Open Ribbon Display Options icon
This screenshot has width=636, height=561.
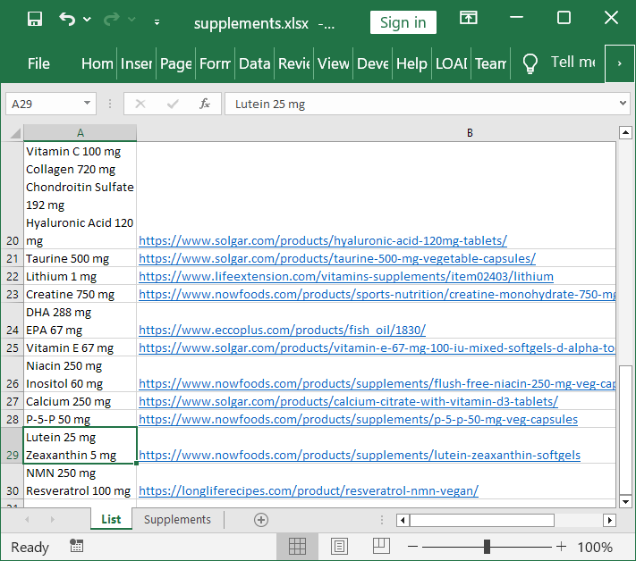pos(469,18)
